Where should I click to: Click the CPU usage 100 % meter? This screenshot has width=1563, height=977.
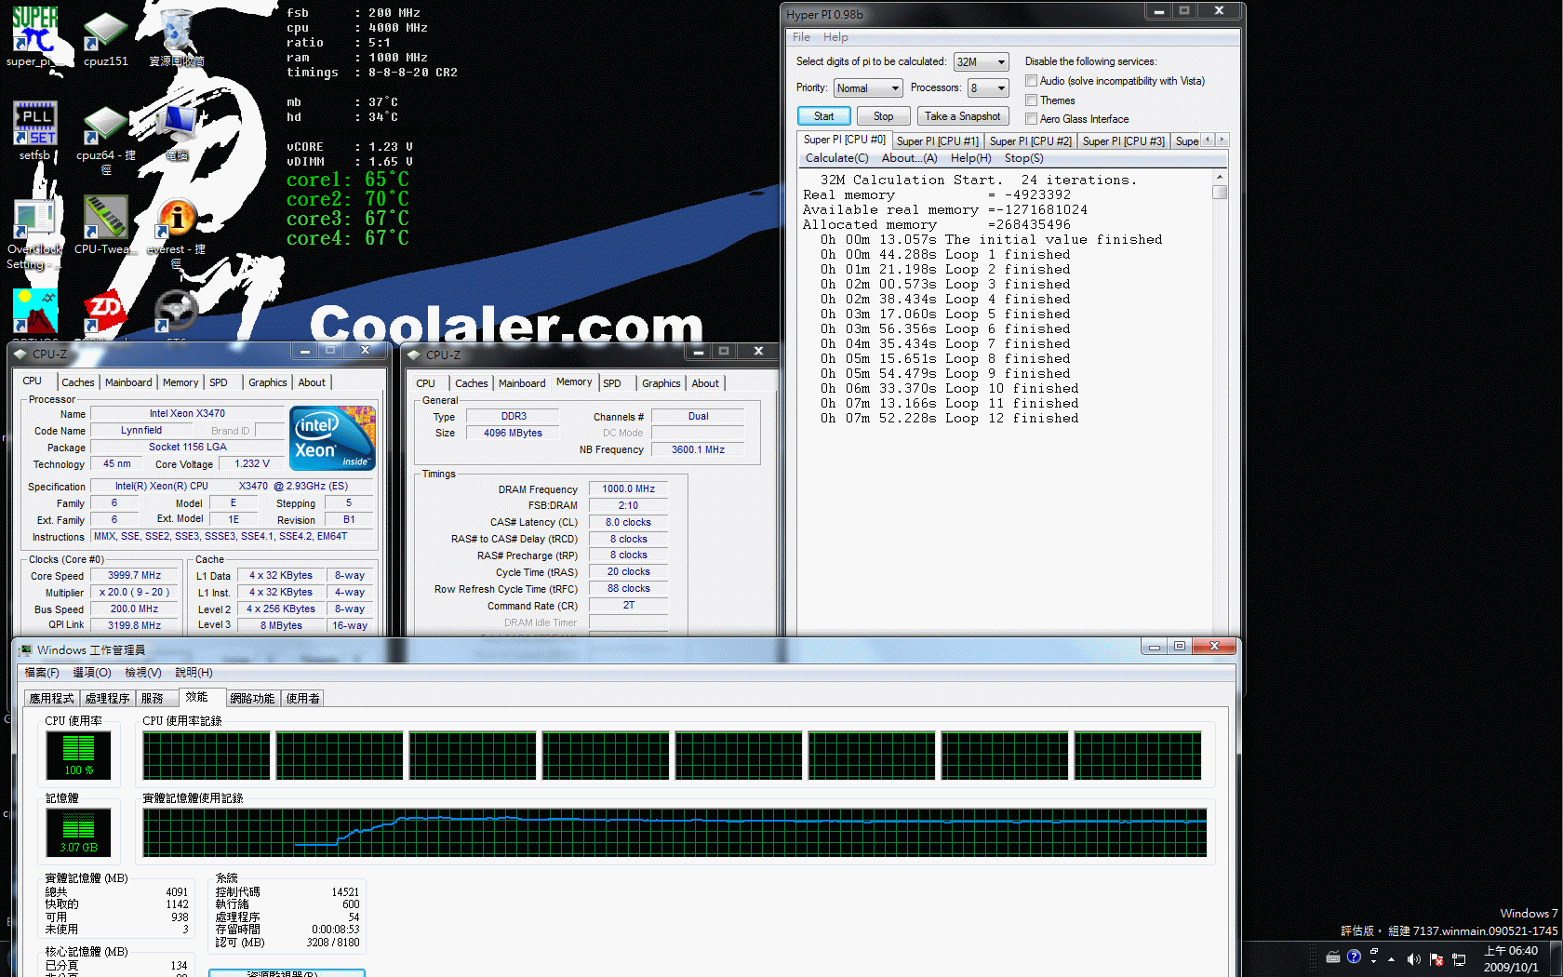point(78,755)
